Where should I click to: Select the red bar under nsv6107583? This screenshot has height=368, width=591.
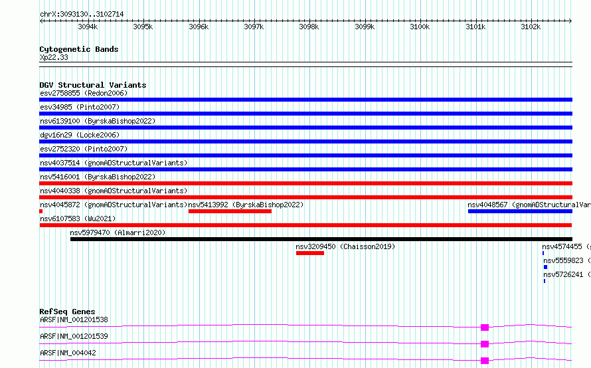click(x=305, y=225)
